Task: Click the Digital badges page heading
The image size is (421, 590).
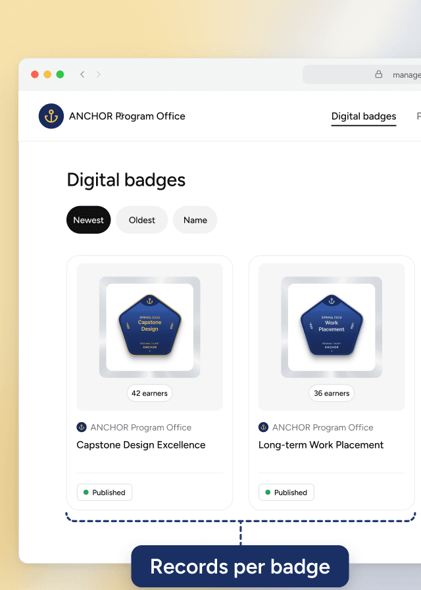Action: [x=126, y=180]
